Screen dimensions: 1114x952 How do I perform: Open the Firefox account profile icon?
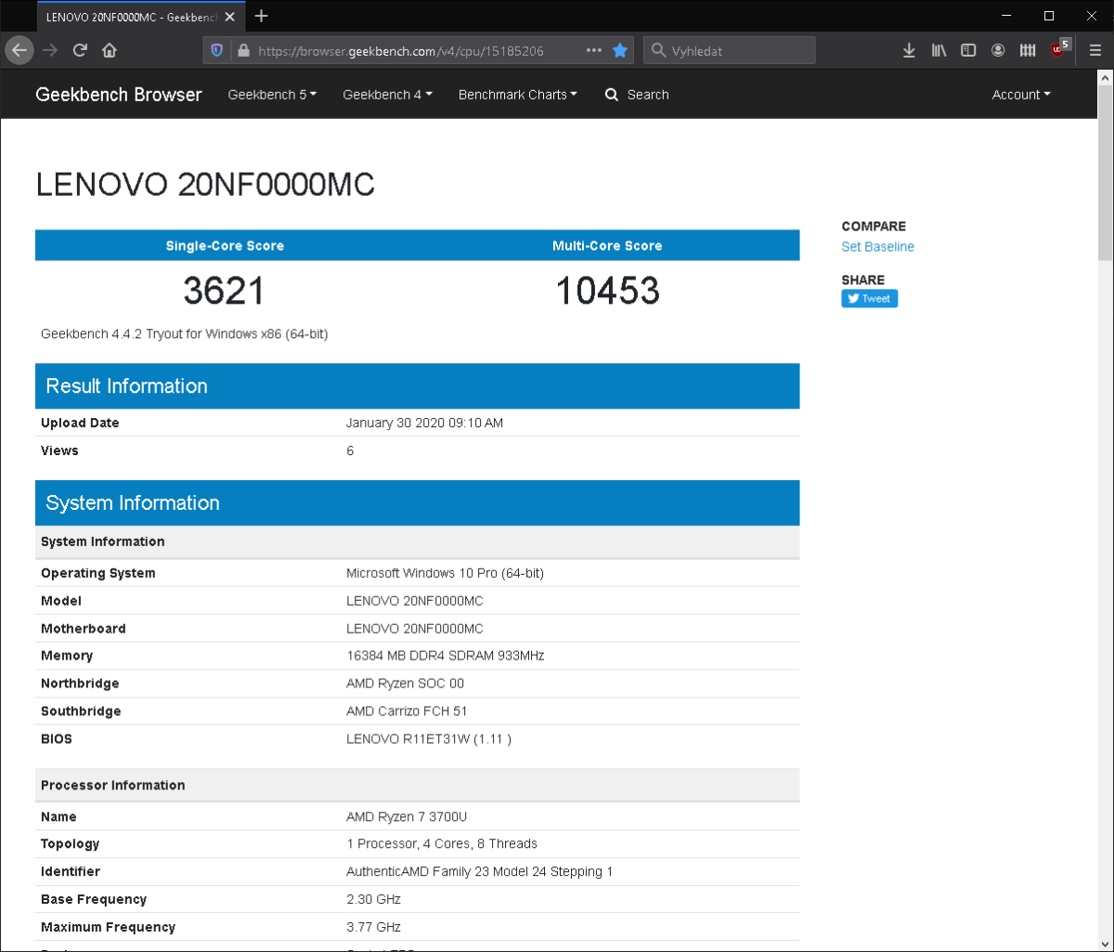pos(998,50)
